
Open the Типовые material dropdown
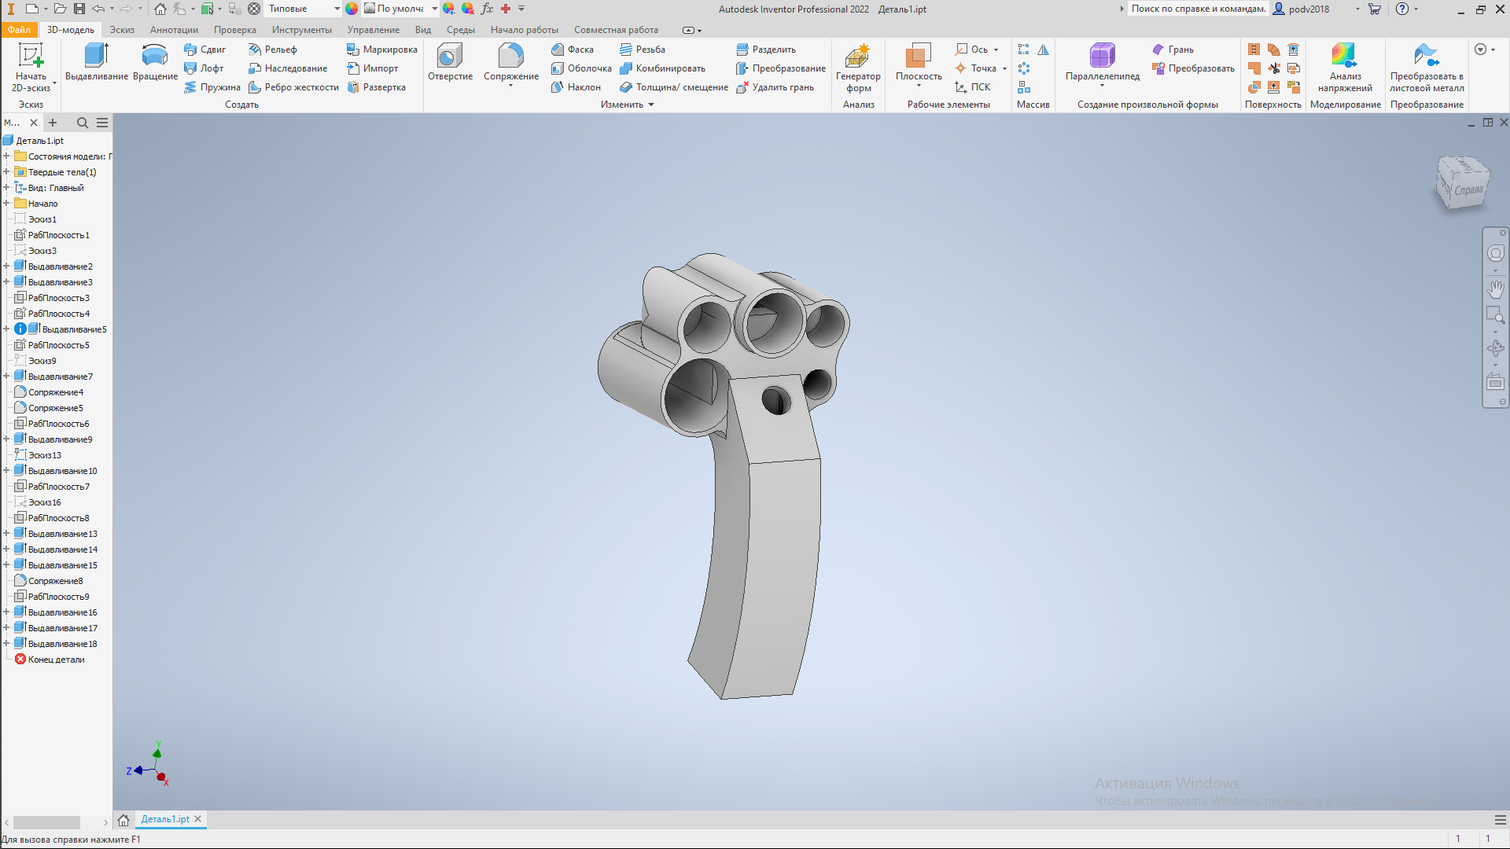point(337,9)
